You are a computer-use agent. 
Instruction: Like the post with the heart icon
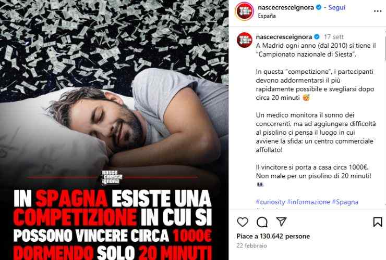[243, 222]
